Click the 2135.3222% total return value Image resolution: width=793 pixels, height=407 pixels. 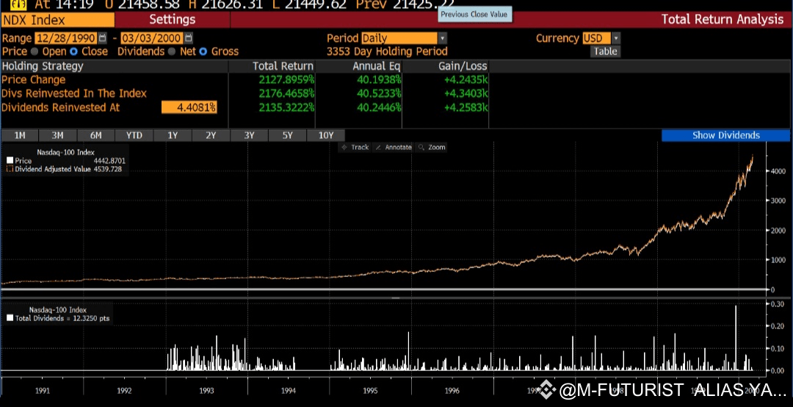(286, 107)
